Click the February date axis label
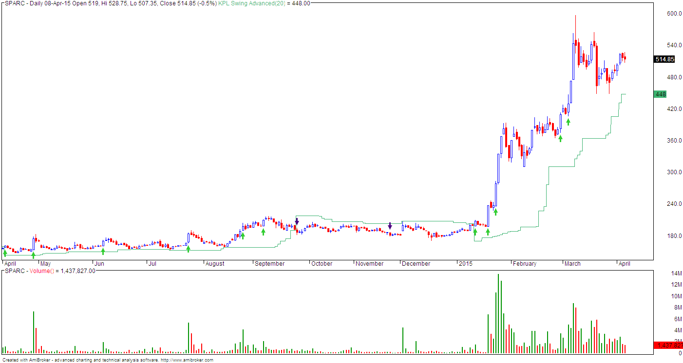This screenshot has width=683, height=363. point(525,264)
